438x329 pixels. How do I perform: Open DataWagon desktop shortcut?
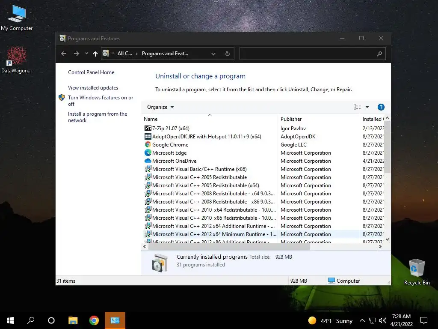click(x=17, y=60)
